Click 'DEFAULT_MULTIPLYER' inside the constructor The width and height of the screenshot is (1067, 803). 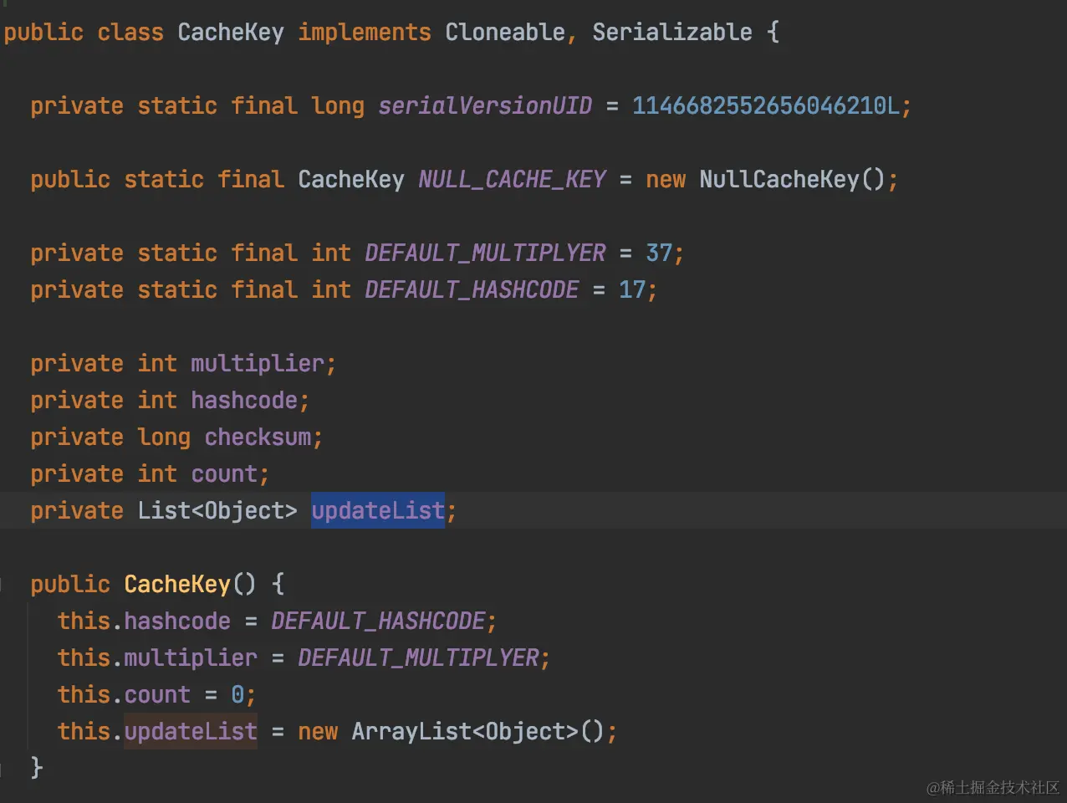[x=418, y=658]
